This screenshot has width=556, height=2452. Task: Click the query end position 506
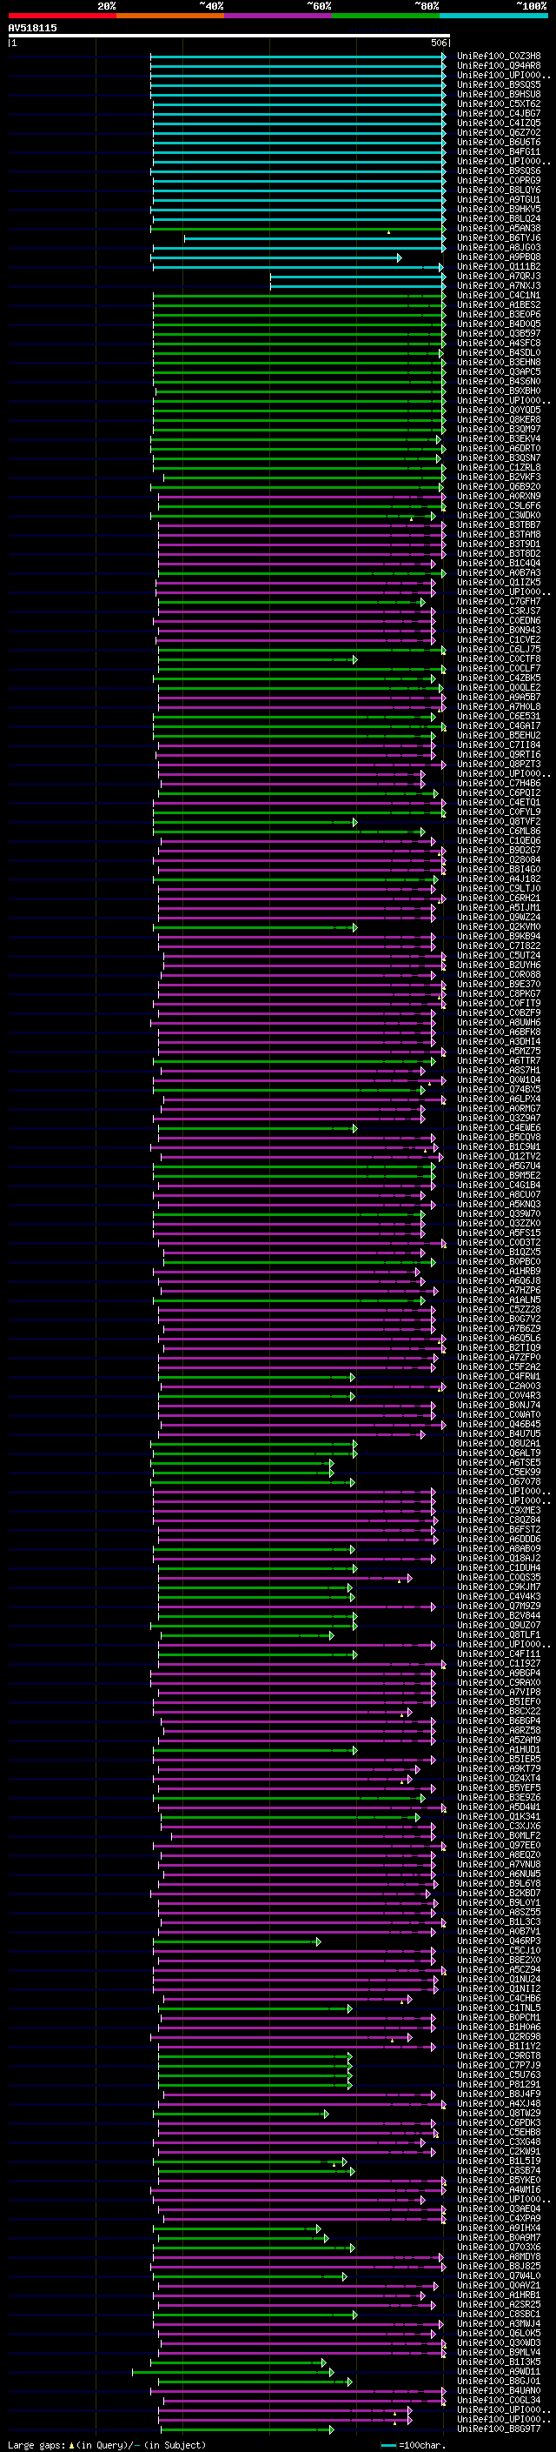point(439,43)
